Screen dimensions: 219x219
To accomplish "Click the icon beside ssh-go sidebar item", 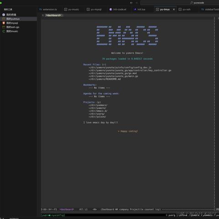I will [x=4, y=27].
